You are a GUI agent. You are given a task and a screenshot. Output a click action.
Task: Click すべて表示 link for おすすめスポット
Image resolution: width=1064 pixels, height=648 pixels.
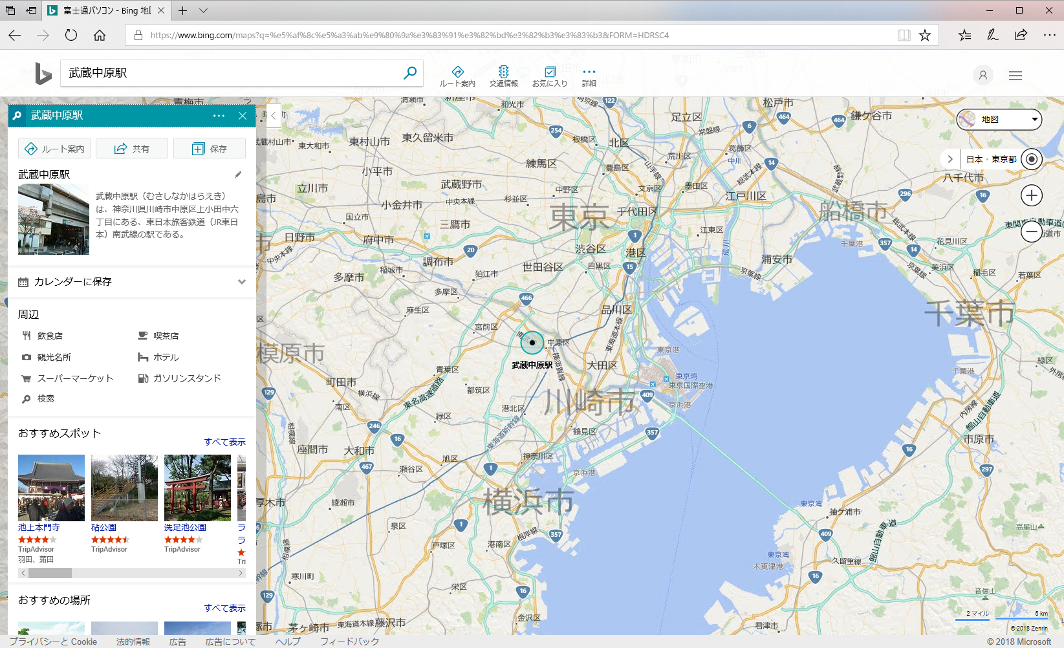tap(224, 442)
